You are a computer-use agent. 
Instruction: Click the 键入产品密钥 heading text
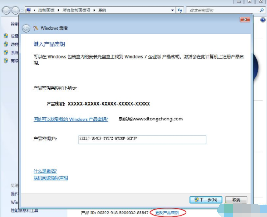pos(49,44)
